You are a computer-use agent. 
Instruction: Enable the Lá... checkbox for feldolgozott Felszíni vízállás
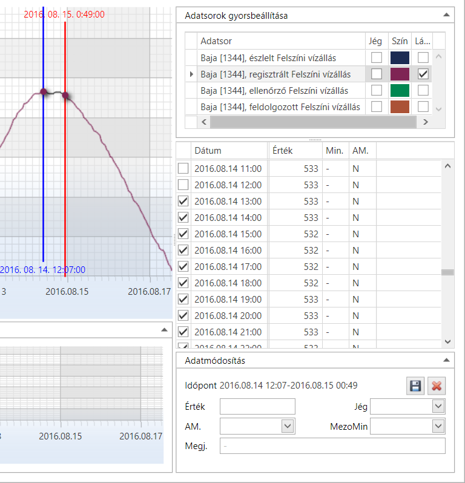(x=423, y=107)
